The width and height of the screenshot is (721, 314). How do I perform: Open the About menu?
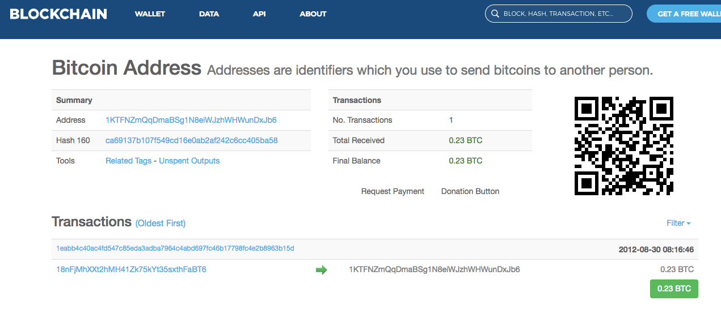click(313, 14)
